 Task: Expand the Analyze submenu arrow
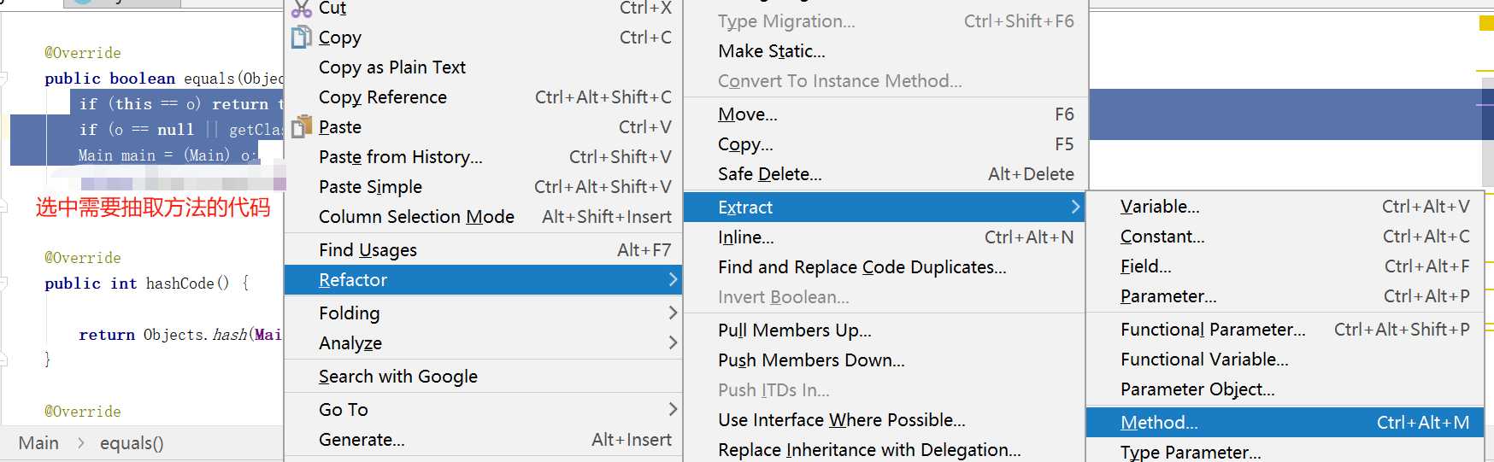tap(673, 342)
